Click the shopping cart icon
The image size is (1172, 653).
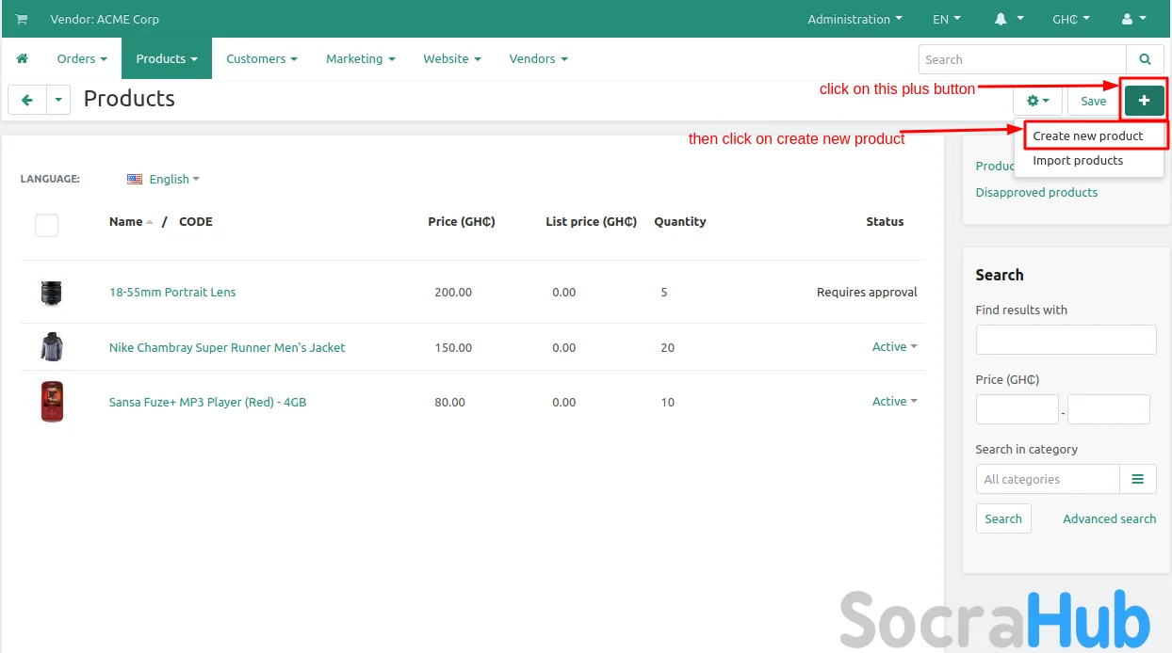tap(22, 19)
